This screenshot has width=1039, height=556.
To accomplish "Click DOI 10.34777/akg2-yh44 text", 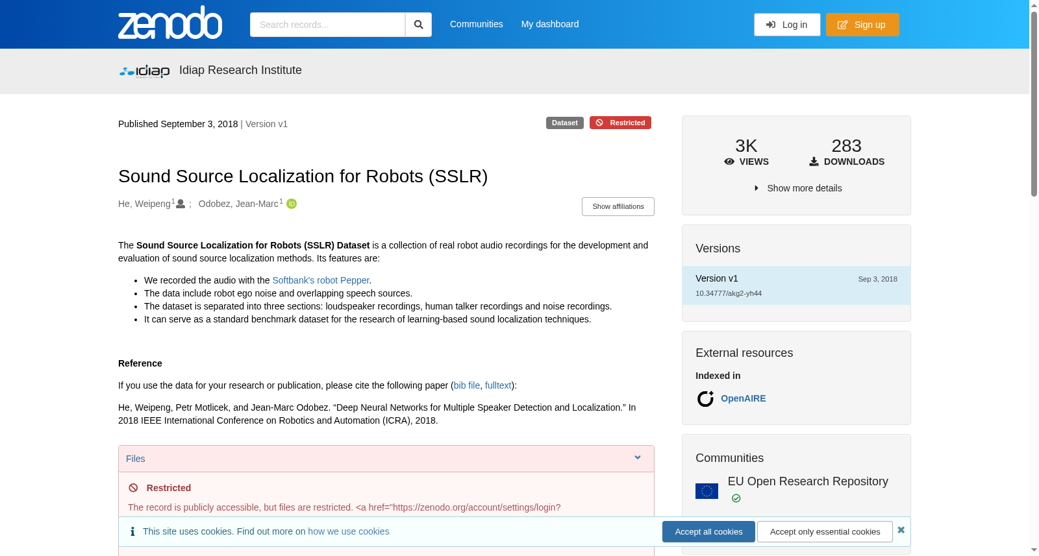I will pyautogui.click(x=729, y=293).
